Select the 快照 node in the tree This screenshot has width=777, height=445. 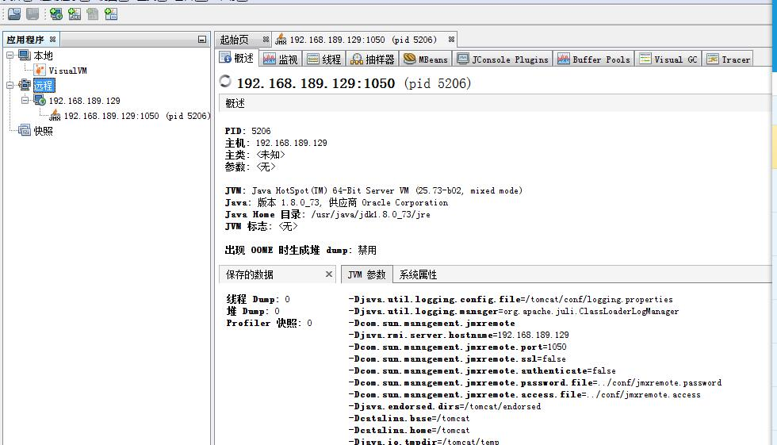click(43, 131)
